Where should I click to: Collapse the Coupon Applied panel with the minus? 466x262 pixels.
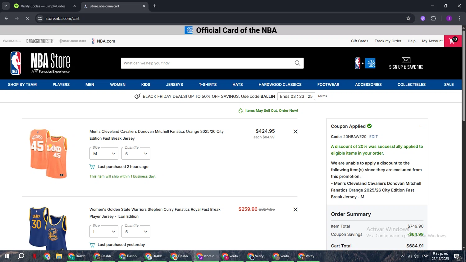pyautogui.click(x=421, y=126)
